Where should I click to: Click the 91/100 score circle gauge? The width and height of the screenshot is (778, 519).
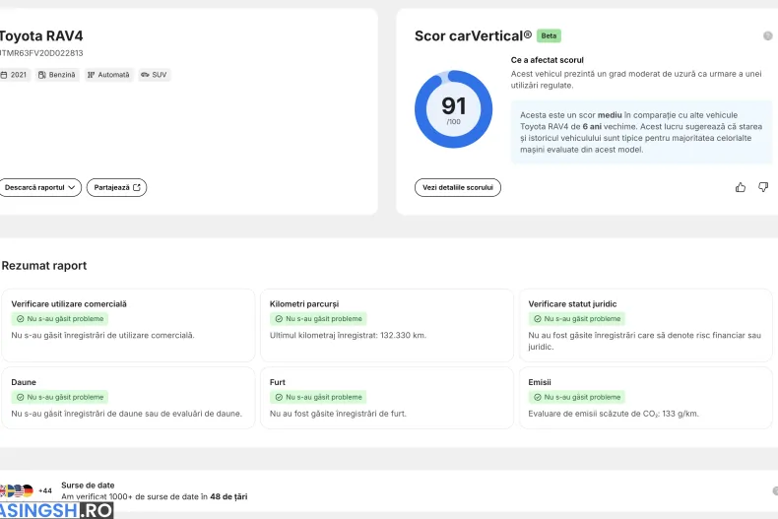[x=453, y=109]
